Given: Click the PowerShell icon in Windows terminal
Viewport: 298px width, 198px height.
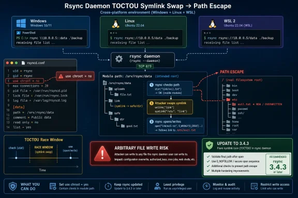Looking at the screenshot, I should tap(19, 33).
